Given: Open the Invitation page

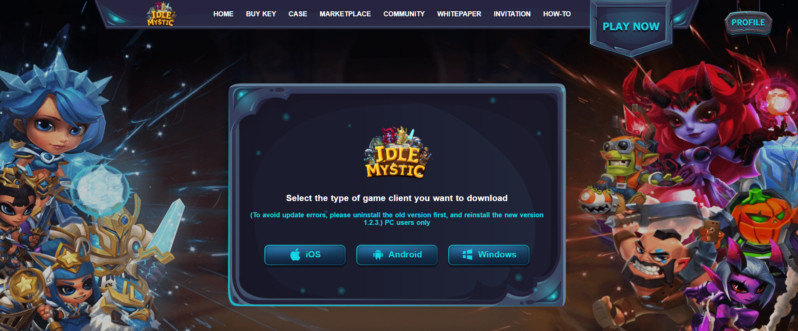Looking at the screenshot, I should tap(512, 14).
